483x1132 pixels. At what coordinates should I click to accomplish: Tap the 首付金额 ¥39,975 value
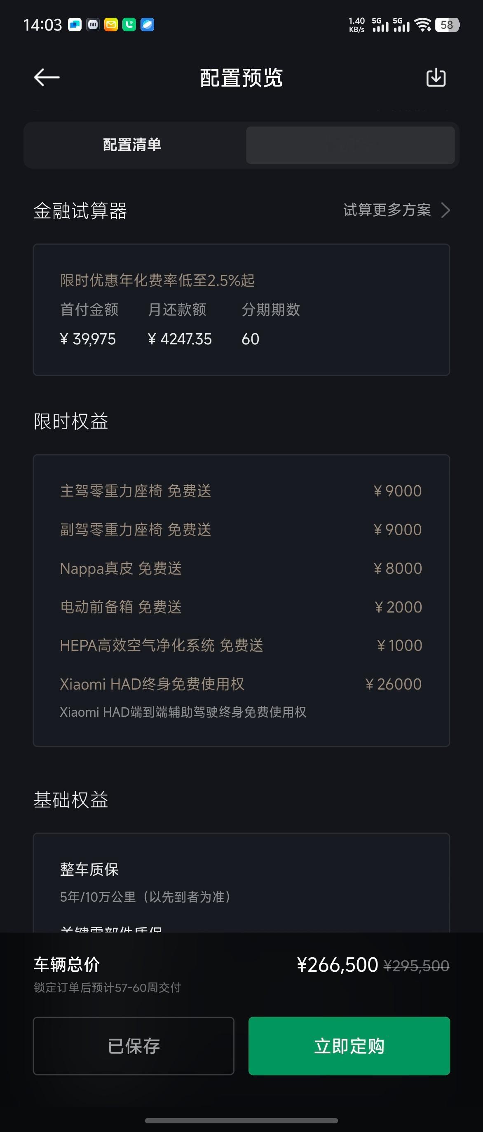pyautogui.click(x=88, y=339)
